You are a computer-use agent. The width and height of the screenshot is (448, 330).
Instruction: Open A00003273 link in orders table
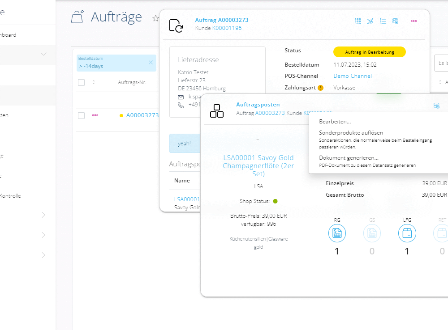(142, 115)
